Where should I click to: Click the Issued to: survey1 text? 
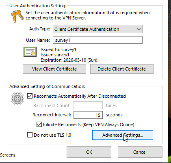tap(58, 49)
